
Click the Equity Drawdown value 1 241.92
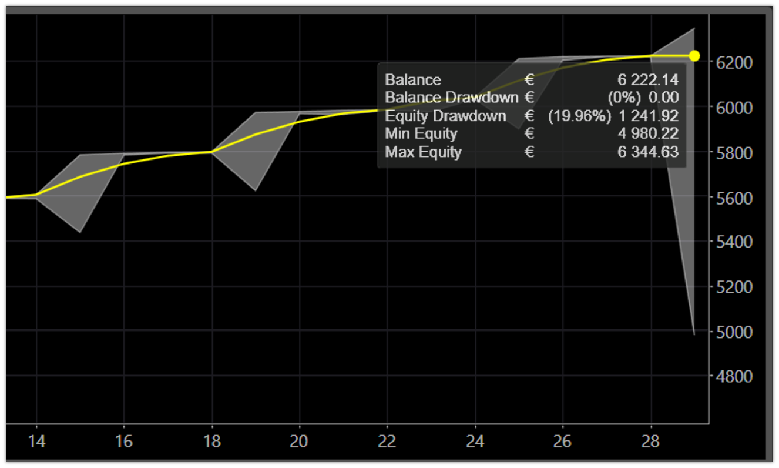click(648, 116)
